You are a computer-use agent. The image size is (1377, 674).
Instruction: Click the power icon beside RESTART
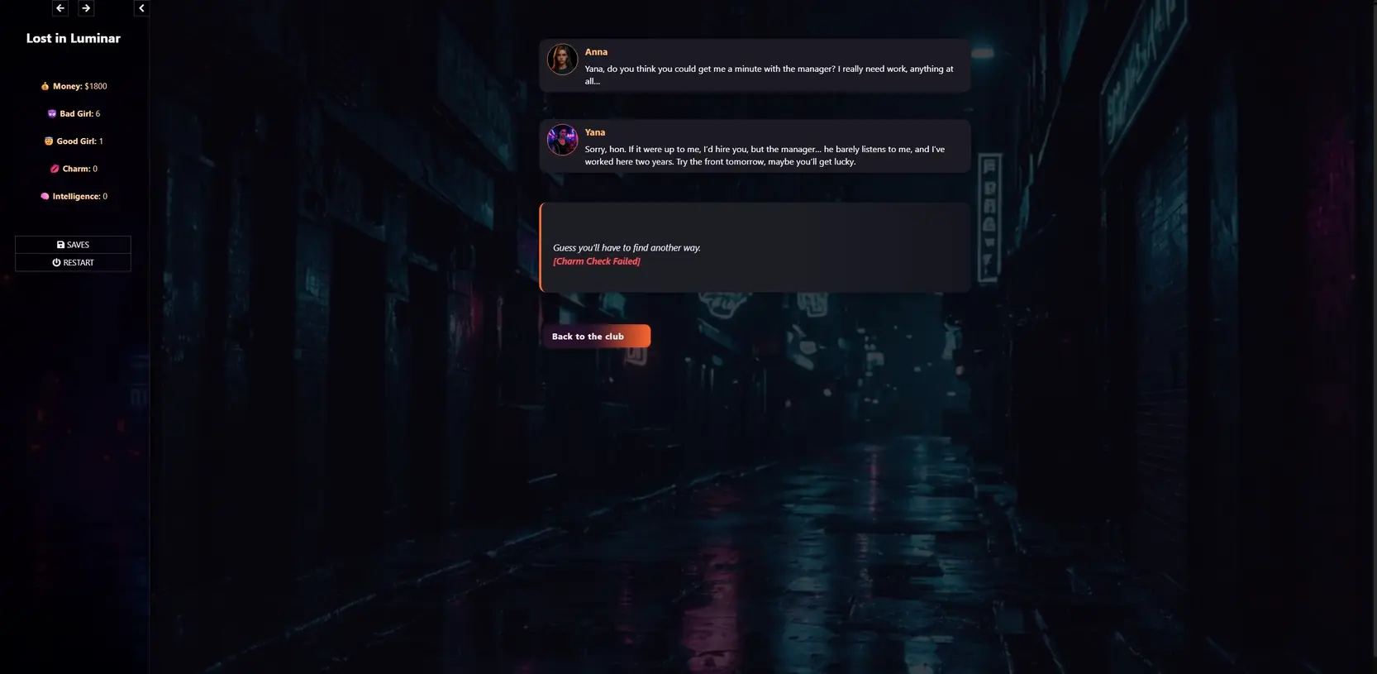(x=56, y=263)
